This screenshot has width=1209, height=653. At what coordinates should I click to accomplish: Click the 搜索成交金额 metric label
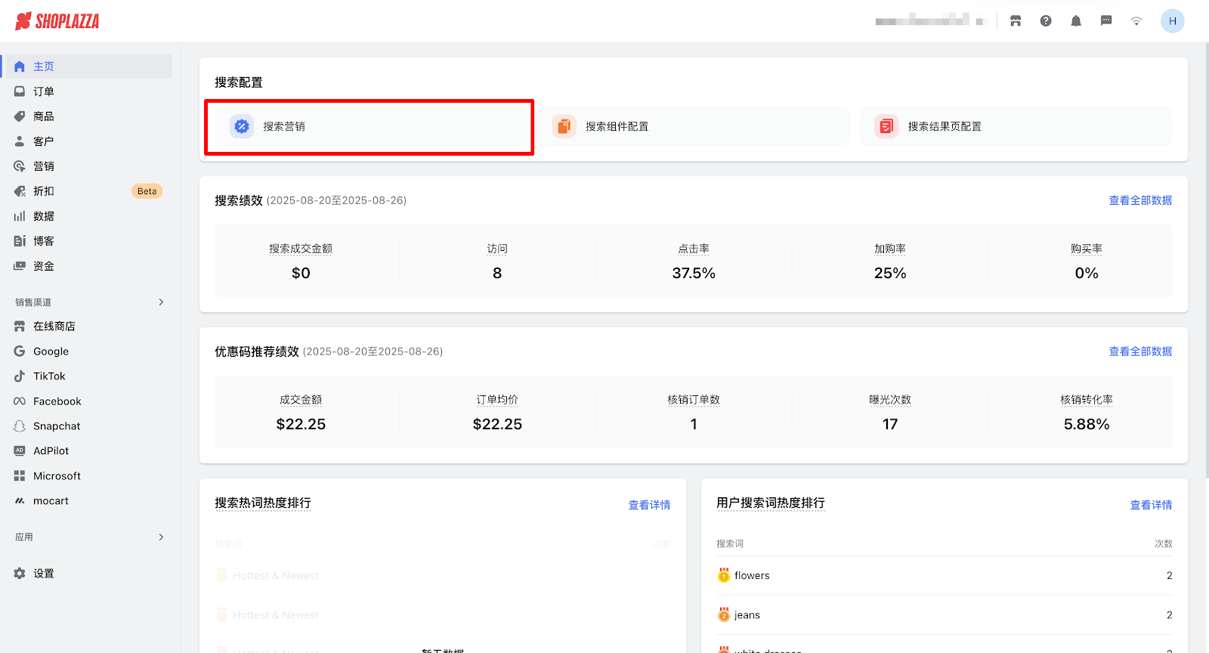(301, 249)
